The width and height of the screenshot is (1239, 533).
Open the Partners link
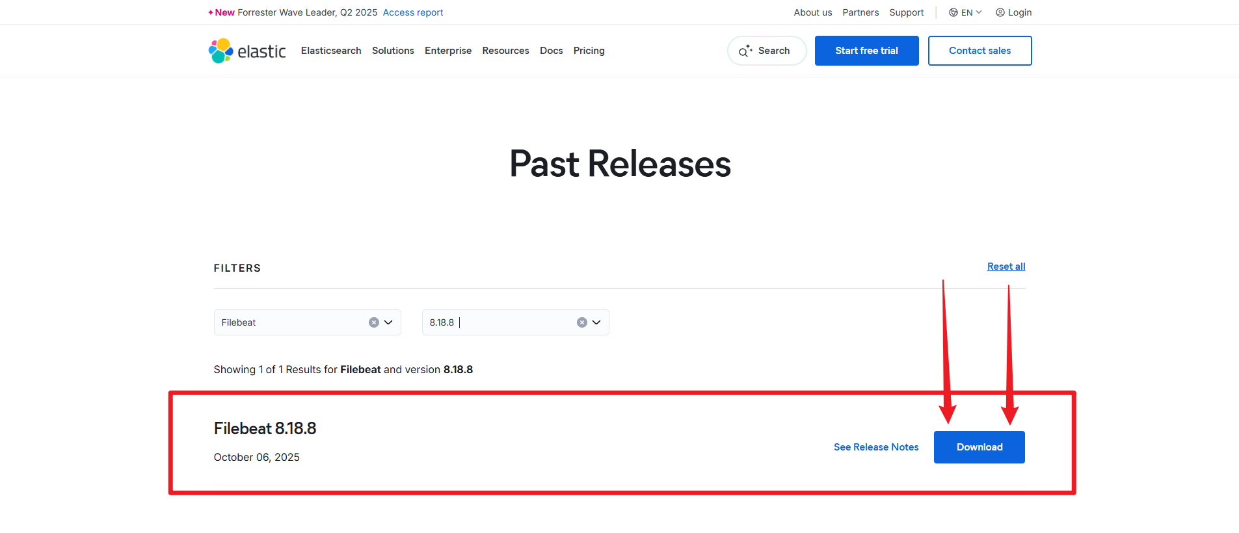(860, 12)
